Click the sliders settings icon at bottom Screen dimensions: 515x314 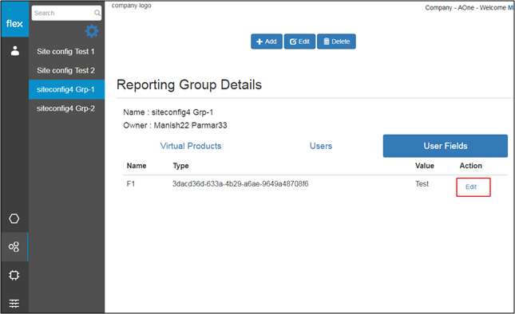click(14, 304)
